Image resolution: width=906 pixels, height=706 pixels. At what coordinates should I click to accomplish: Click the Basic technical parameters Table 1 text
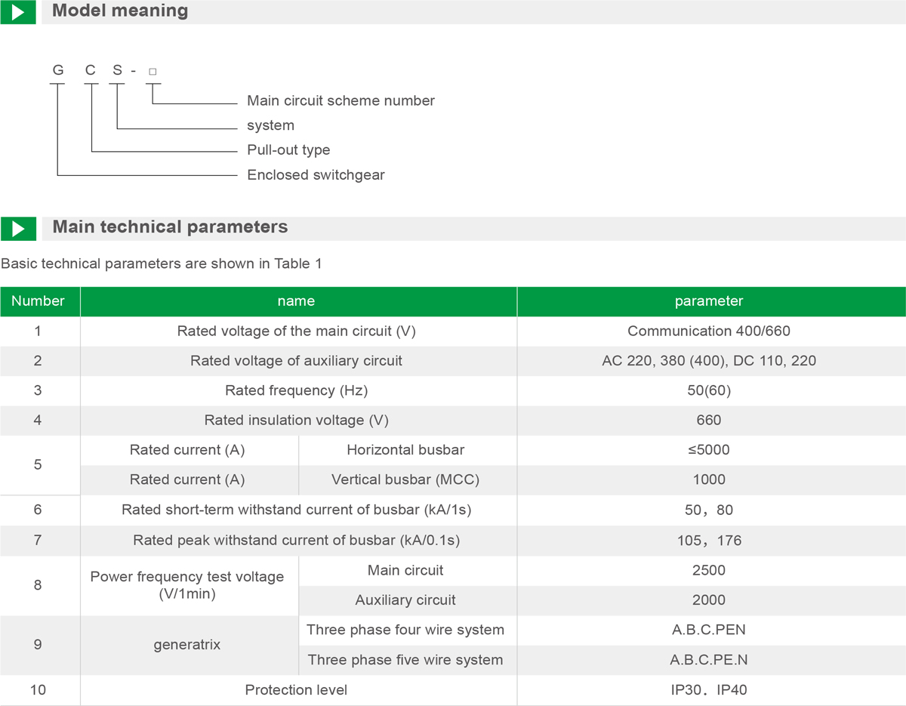[x=162, y=264]
